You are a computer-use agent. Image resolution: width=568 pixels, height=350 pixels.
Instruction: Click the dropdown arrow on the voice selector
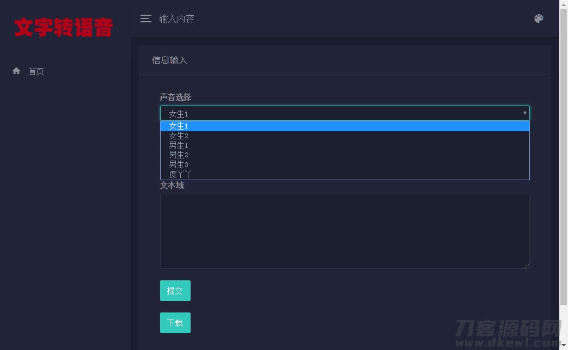(524, 113)
